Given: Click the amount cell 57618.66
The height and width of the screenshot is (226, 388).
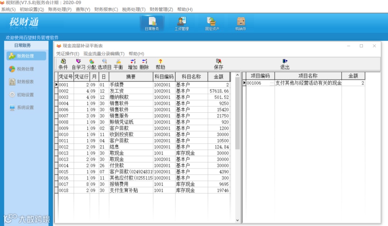Looking at the screenshot, I should coord(219,91).
